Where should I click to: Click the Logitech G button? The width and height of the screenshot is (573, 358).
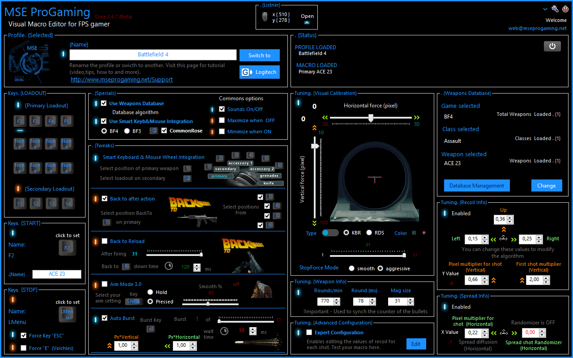coord(260,72)
